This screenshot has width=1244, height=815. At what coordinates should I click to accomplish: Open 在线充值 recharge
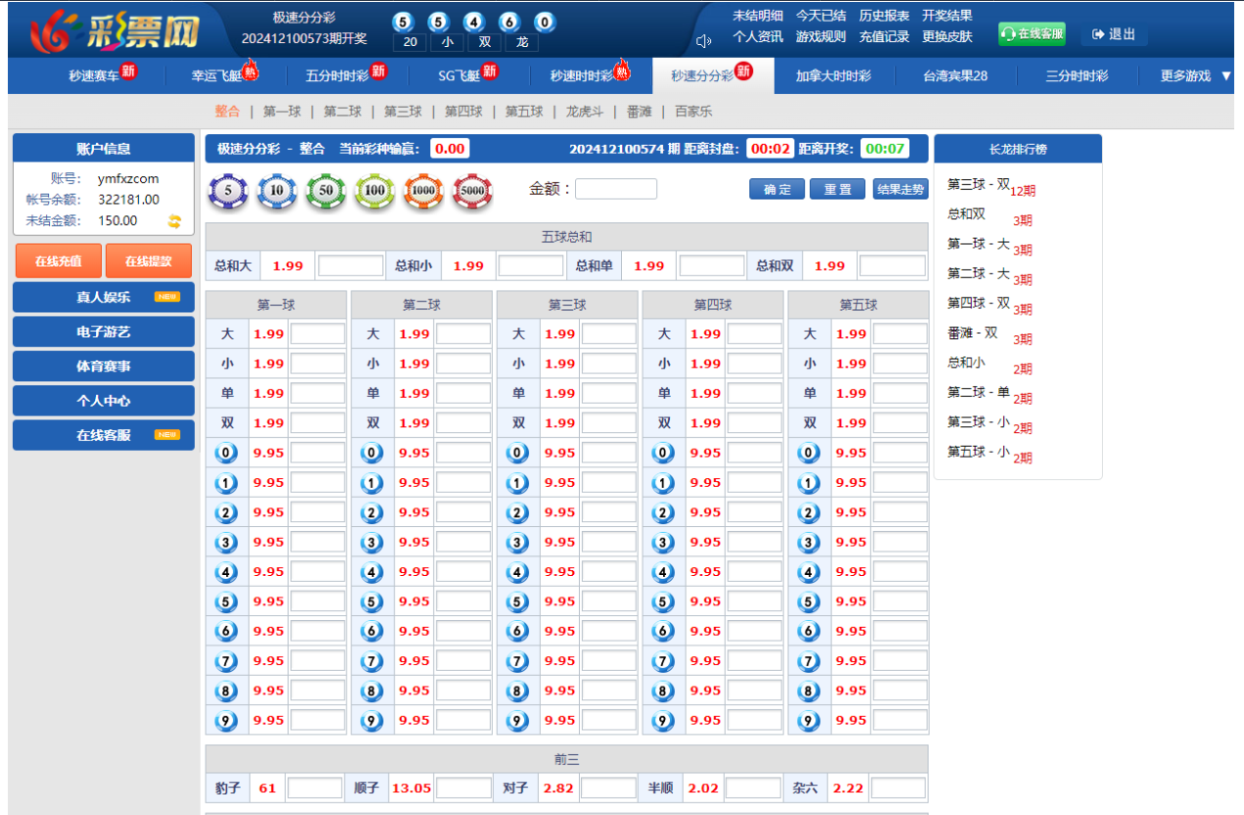pos(58,262)
